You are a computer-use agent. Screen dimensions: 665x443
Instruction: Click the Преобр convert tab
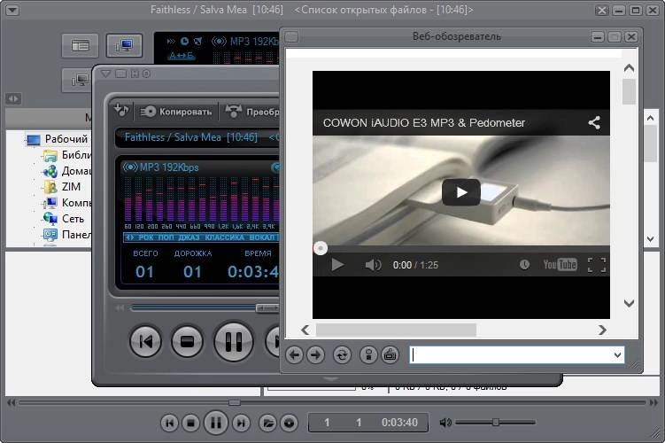[x=251, y=112]
